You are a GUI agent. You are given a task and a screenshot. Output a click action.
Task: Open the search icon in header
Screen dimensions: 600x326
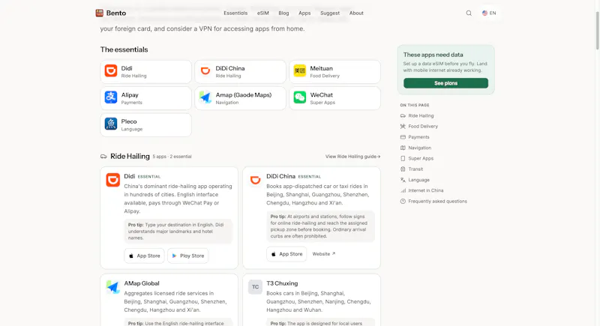469,13
